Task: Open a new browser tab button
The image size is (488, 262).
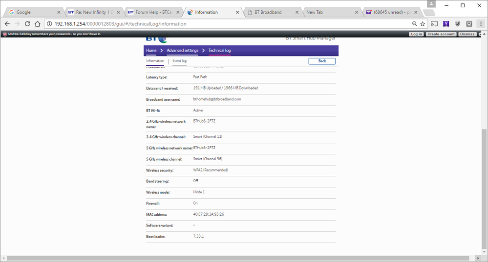Action: (429, 12)
